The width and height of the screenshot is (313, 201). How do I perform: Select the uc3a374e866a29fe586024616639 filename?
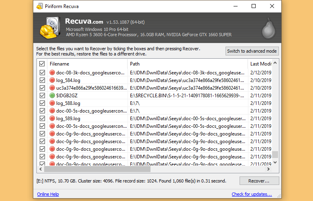(91, 88)
